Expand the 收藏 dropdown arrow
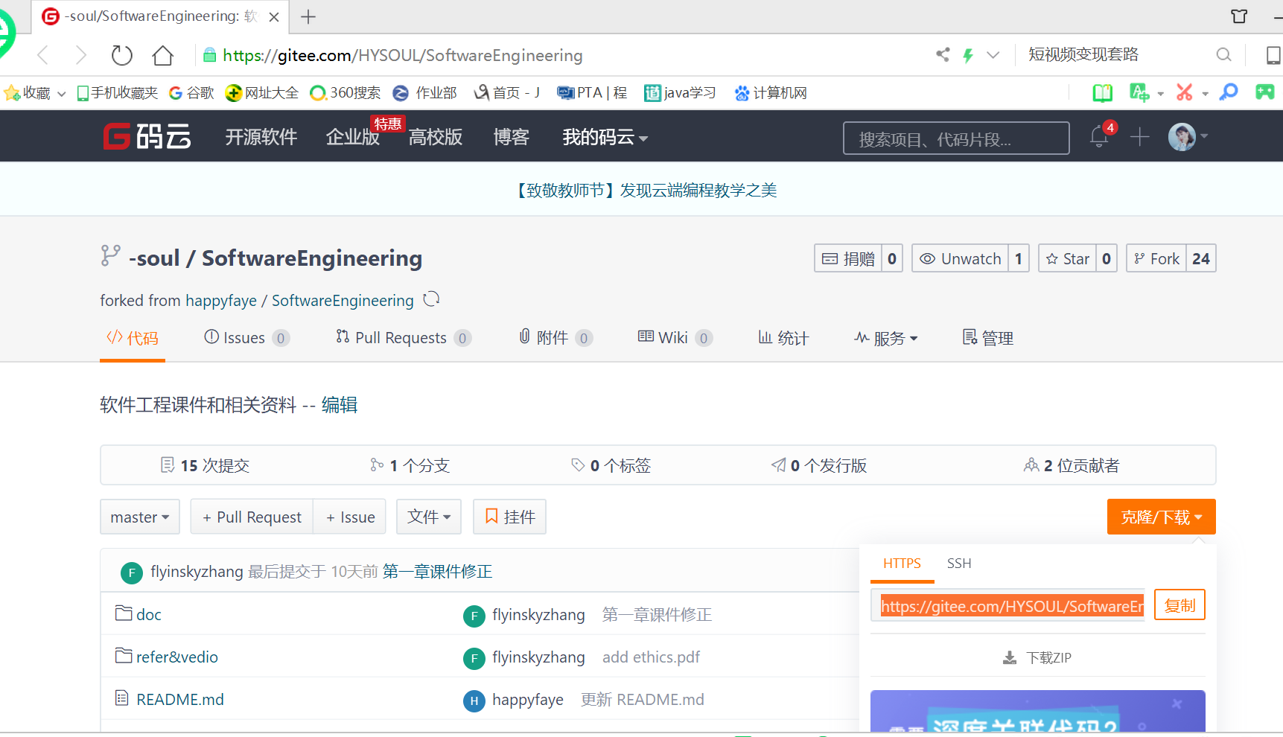Image resolution: width=1283 pixels, height=737 pixels. coord(62,94)
